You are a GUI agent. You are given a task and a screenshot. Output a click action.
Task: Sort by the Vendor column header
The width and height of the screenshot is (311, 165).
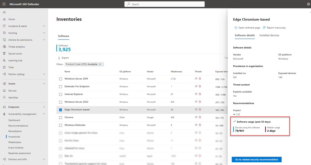tap(150, 71)
